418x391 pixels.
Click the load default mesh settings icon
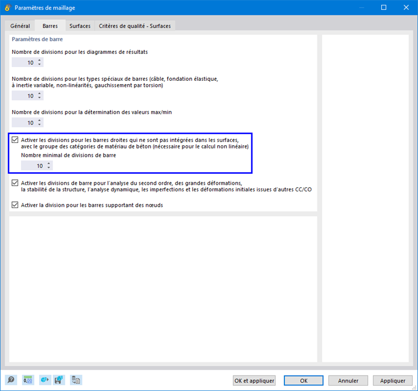pos(45,380)
